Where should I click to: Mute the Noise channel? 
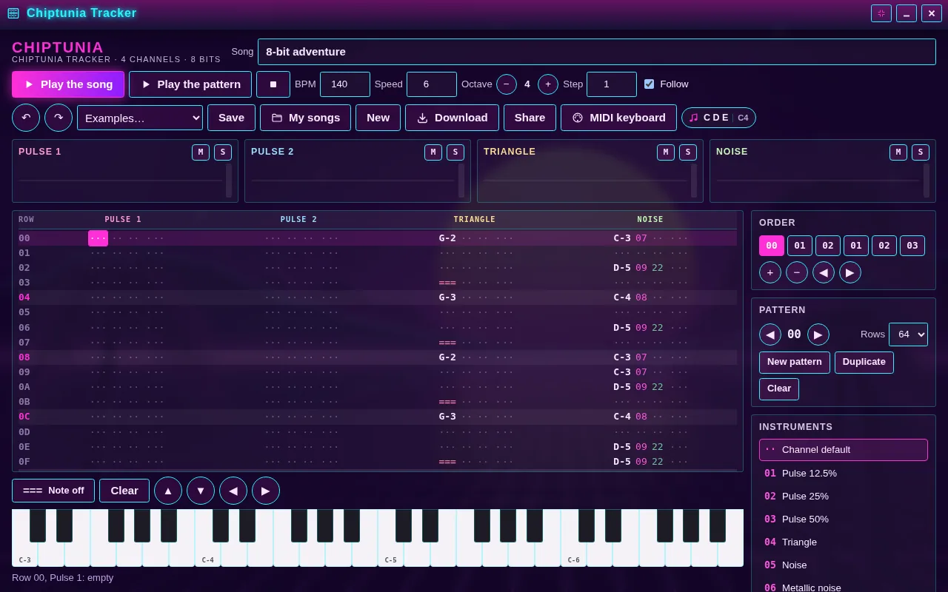pyautogui.click(x=898, y=152)
